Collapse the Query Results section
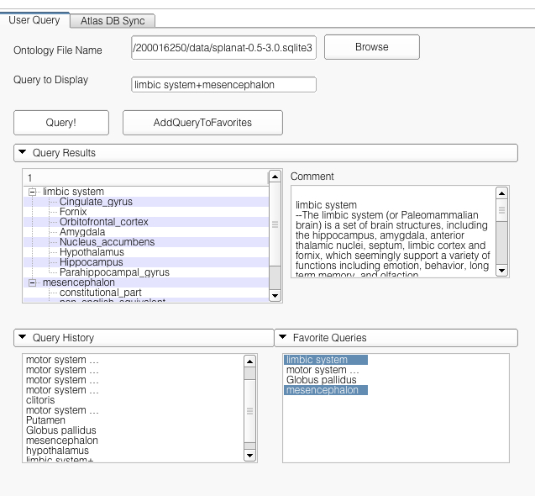The height and width of the screenshot is (496, 535). 23,153
